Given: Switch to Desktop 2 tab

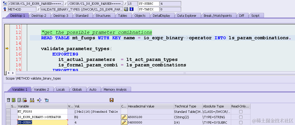Looking at the screenshot, I should click(39, 15).
